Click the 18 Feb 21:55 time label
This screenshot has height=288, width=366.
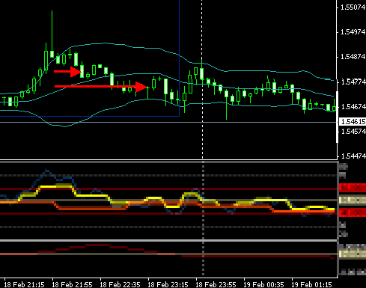pyautogui.click(x=73, y=284)
